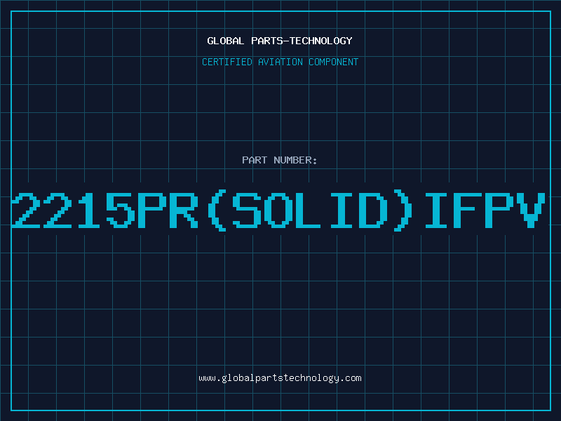Click the PART NUMBER: label
561x421 pixels.
pyautogui.click(x=280, y=160)
